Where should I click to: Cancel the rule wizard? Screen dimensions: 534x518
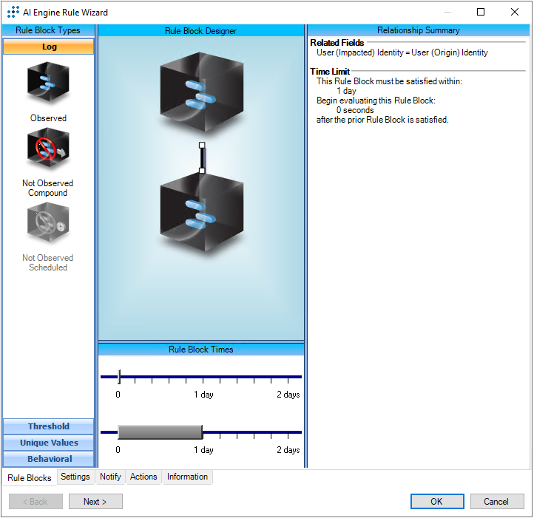496,502
